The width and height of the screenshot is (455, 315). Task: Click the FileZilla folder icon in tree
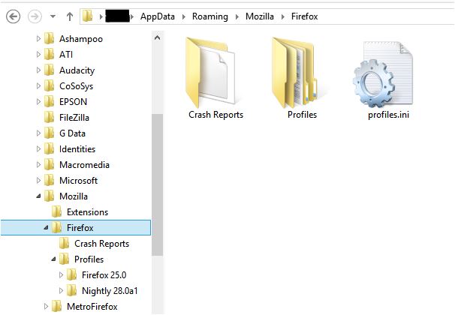(x=49, y=117)
